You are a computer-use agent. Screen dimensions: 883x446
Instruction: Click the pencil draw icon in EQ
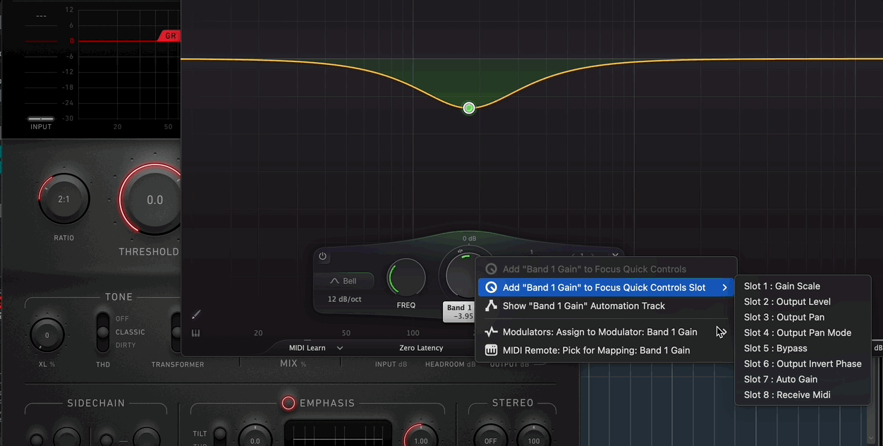196,315
